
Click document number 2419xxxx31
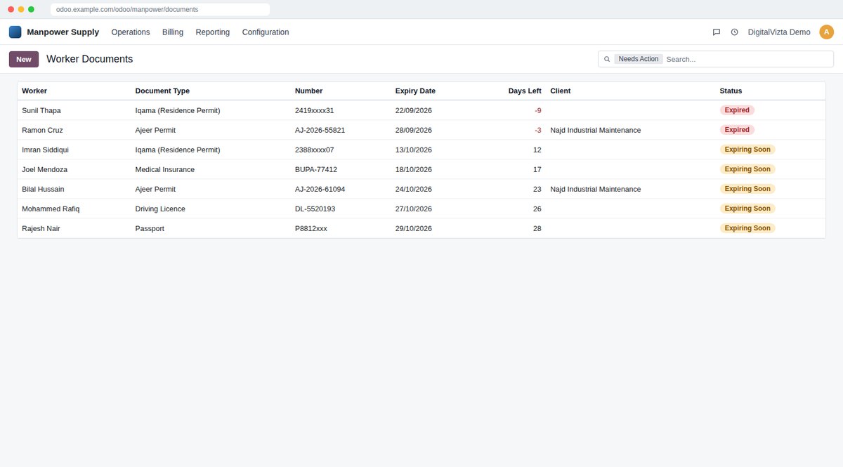coord(314,110)
